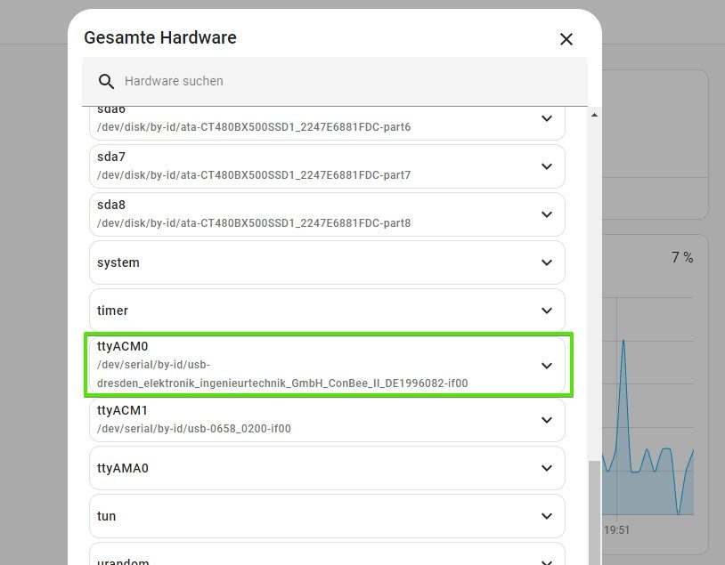This screenshot has height=565, width=725.
Task: Expand the ttyACM1 entry chevron
Action: [547, 420]
